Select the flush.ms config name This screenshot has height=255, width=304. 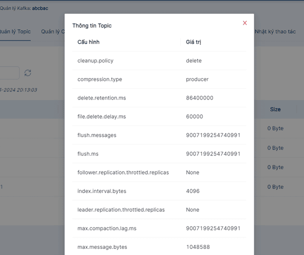[x=87, y=154]
